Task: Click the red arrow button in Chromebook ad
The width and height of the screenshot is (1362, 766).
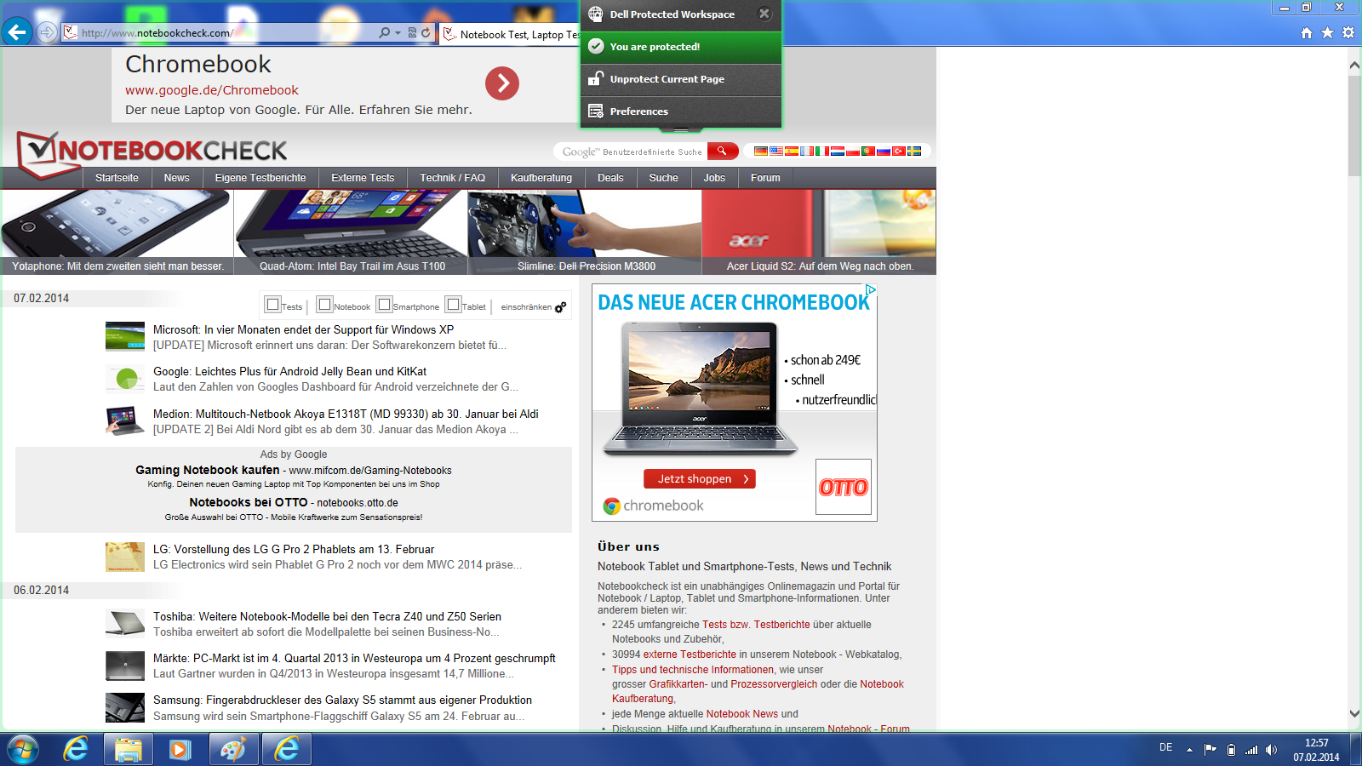Action: pyautogui.click(x=502, y=83)
